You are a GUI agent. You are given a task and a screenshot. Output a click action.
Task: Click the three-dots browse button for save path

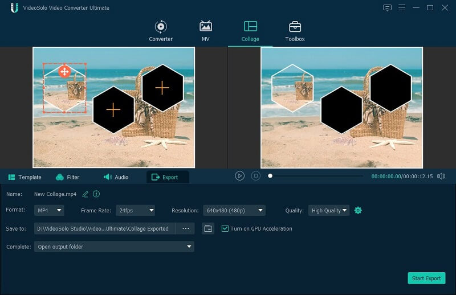click(x=185, y=228)
